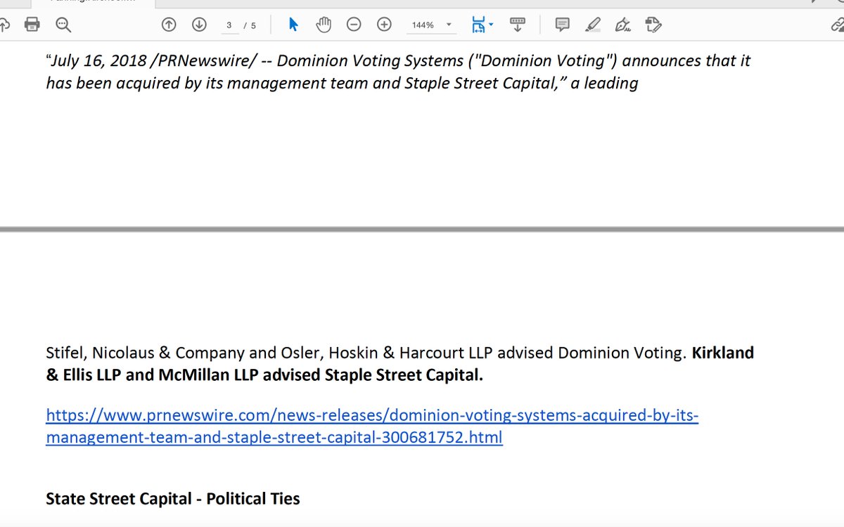Open the Sign document fountain pen tool

tap(622, 25)
